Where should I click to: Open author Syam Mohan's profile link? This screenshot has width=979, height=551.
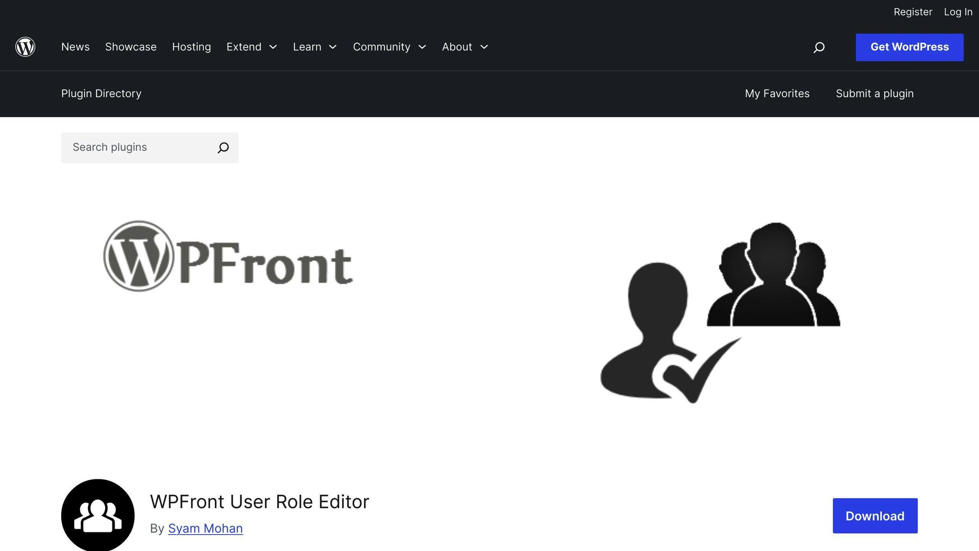click(206, 529)
